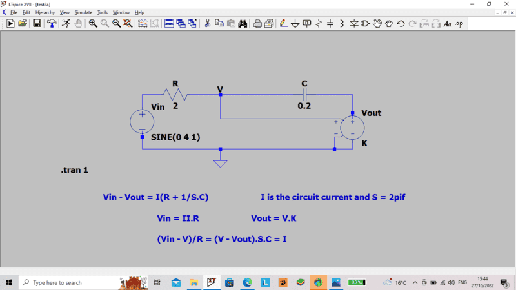Open the Tools menu
Screen dimensions: 516x290
[x=103, y=12]
